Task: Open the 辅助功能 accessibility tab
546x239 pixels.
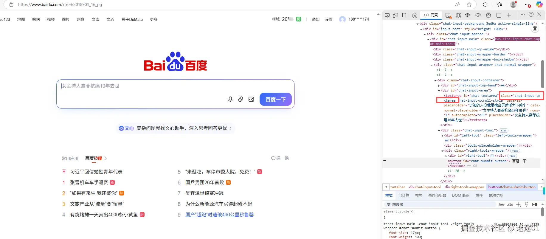Action: pos(496,195)
